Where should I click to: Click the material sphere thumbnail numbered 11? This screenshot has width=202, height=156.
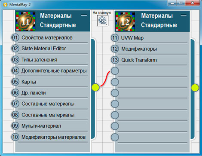pos(26,21)
